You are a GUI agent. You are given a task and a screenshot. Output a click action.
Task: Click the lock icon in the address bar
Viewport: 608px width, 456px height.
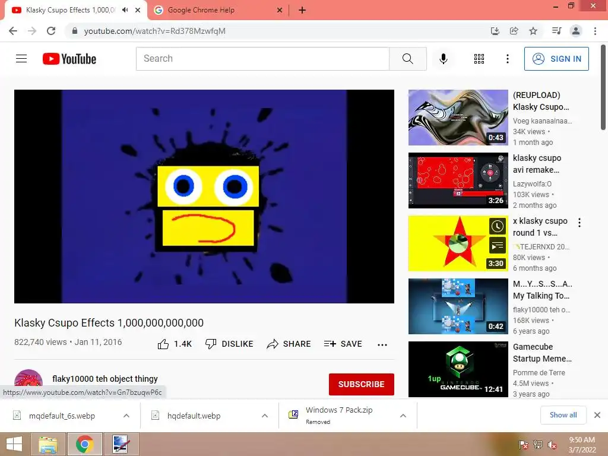[x=74, y=31]
